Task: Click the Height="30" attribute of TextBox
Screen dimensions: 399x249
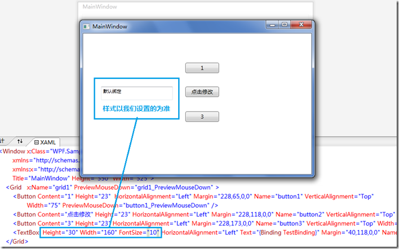Action: tap(60, 233)
